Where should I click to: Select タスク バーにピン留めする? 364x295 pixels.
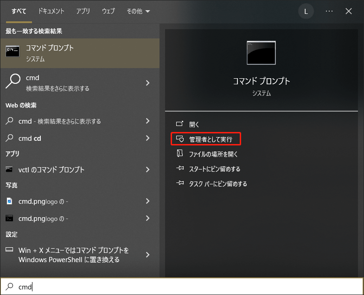tap(218, 184)
